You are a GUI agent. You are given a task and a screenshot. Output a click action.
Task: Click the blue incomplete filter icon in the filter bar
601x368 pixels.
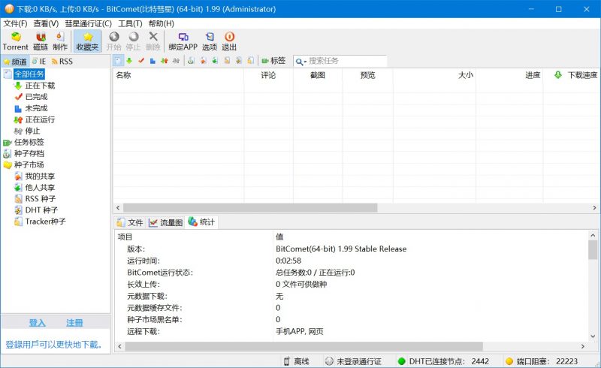tap(153, 61)
